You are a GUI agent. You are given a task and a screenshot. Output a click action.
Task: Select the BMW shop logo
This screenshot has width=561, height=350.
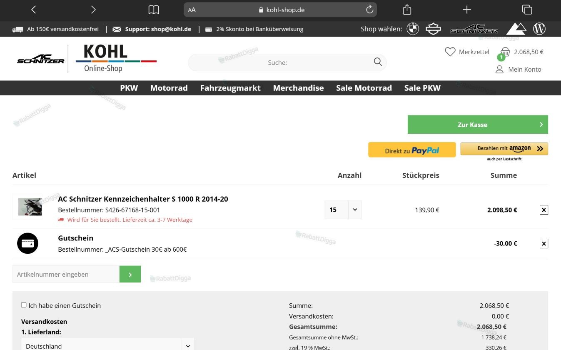click(413, 29)
